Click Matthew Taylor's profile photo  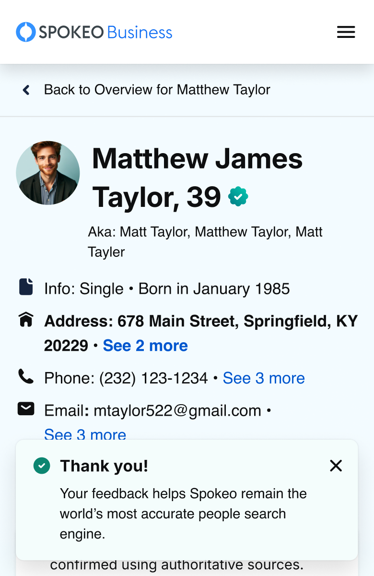48,173
